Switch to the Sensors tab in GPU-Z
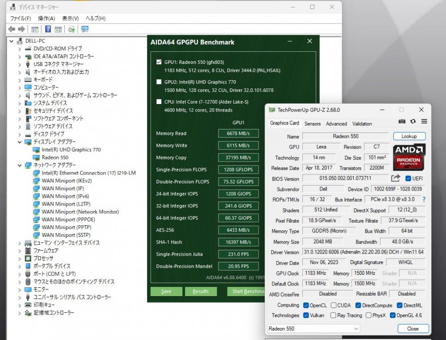Viewport: 446px width, 340px height. click(x=312, y=124)
